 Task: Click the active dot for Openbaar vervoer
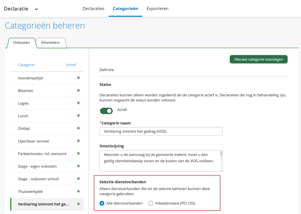click(78, 141)
